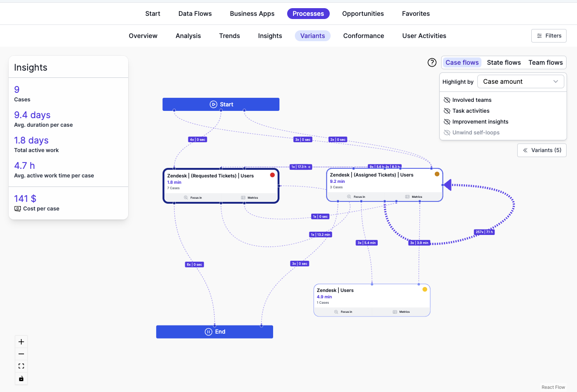Click Focus in on the Requested Tickets node
577x392 pixels.
[194, 197]
